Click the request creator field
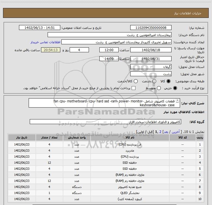Screen dimensions: 212x205 click(116, 42)
